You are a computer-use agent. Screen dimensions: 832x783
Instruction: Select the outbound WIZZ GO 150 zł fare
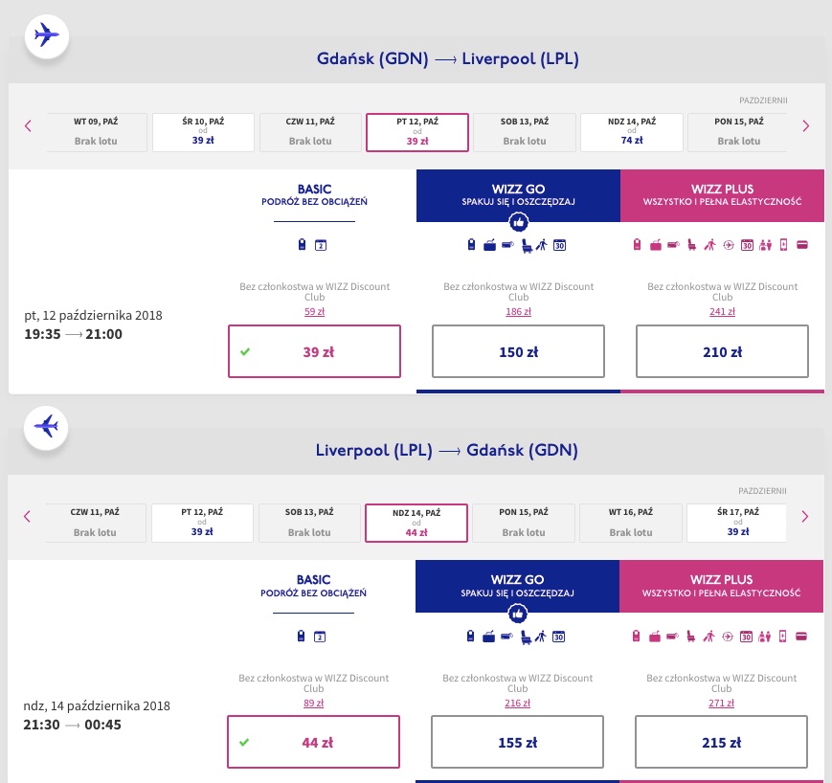pos(518,351)
